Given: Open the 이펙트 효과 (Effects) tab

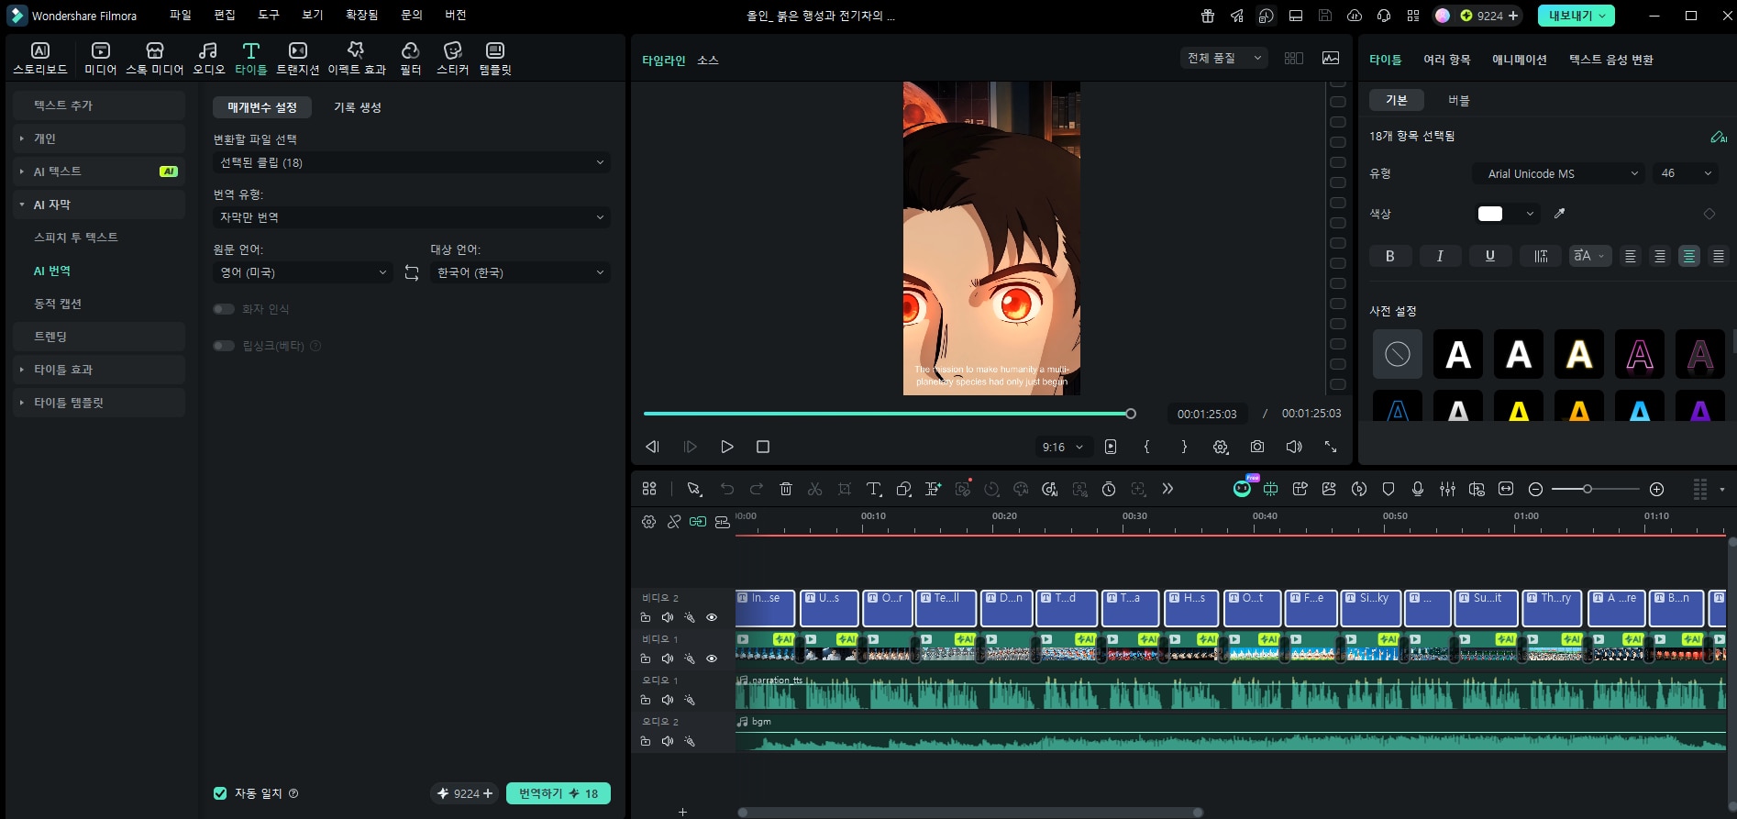Looking at the screenshot, I should [357, 58].
